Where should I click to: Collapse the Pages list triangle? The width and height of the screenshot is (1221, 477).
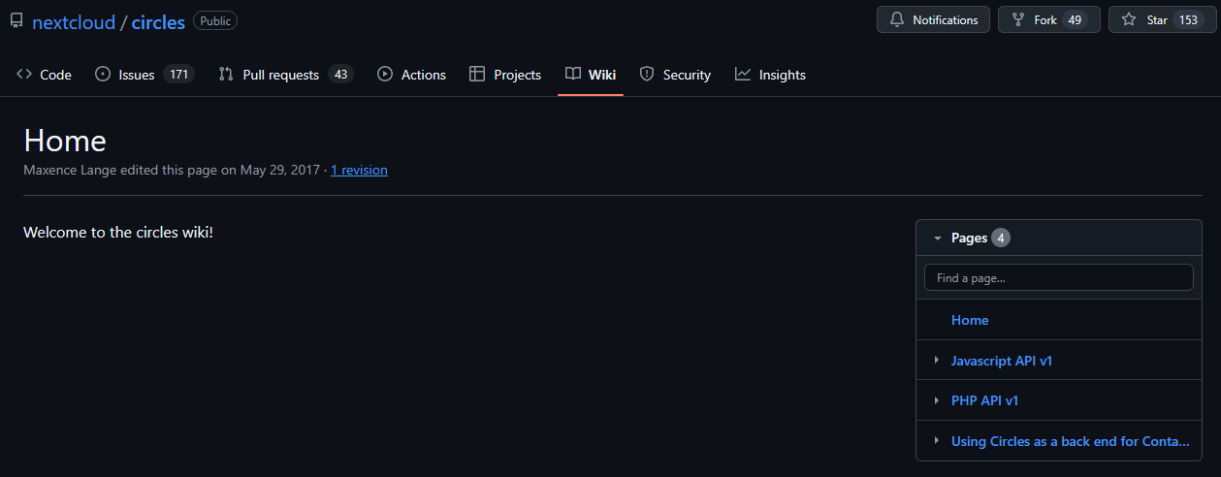937,238
